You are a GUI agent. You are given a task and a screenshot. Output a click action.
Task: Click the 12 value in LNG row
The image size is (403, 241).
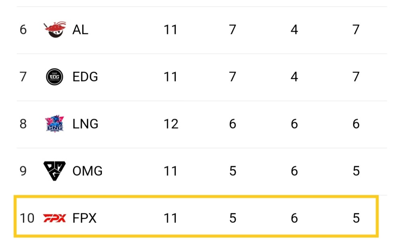point(171,124)
